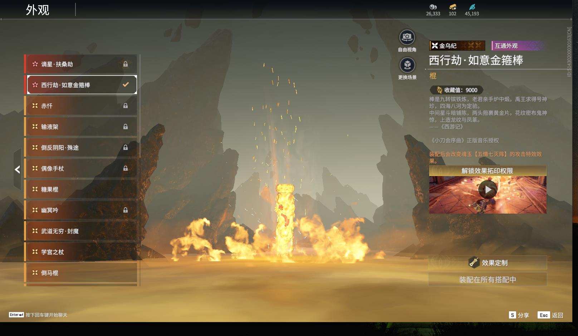The image size is (578, 336).
Task: Select the 学宫之杖 skin entry
Action: click(x=81, y=252)
